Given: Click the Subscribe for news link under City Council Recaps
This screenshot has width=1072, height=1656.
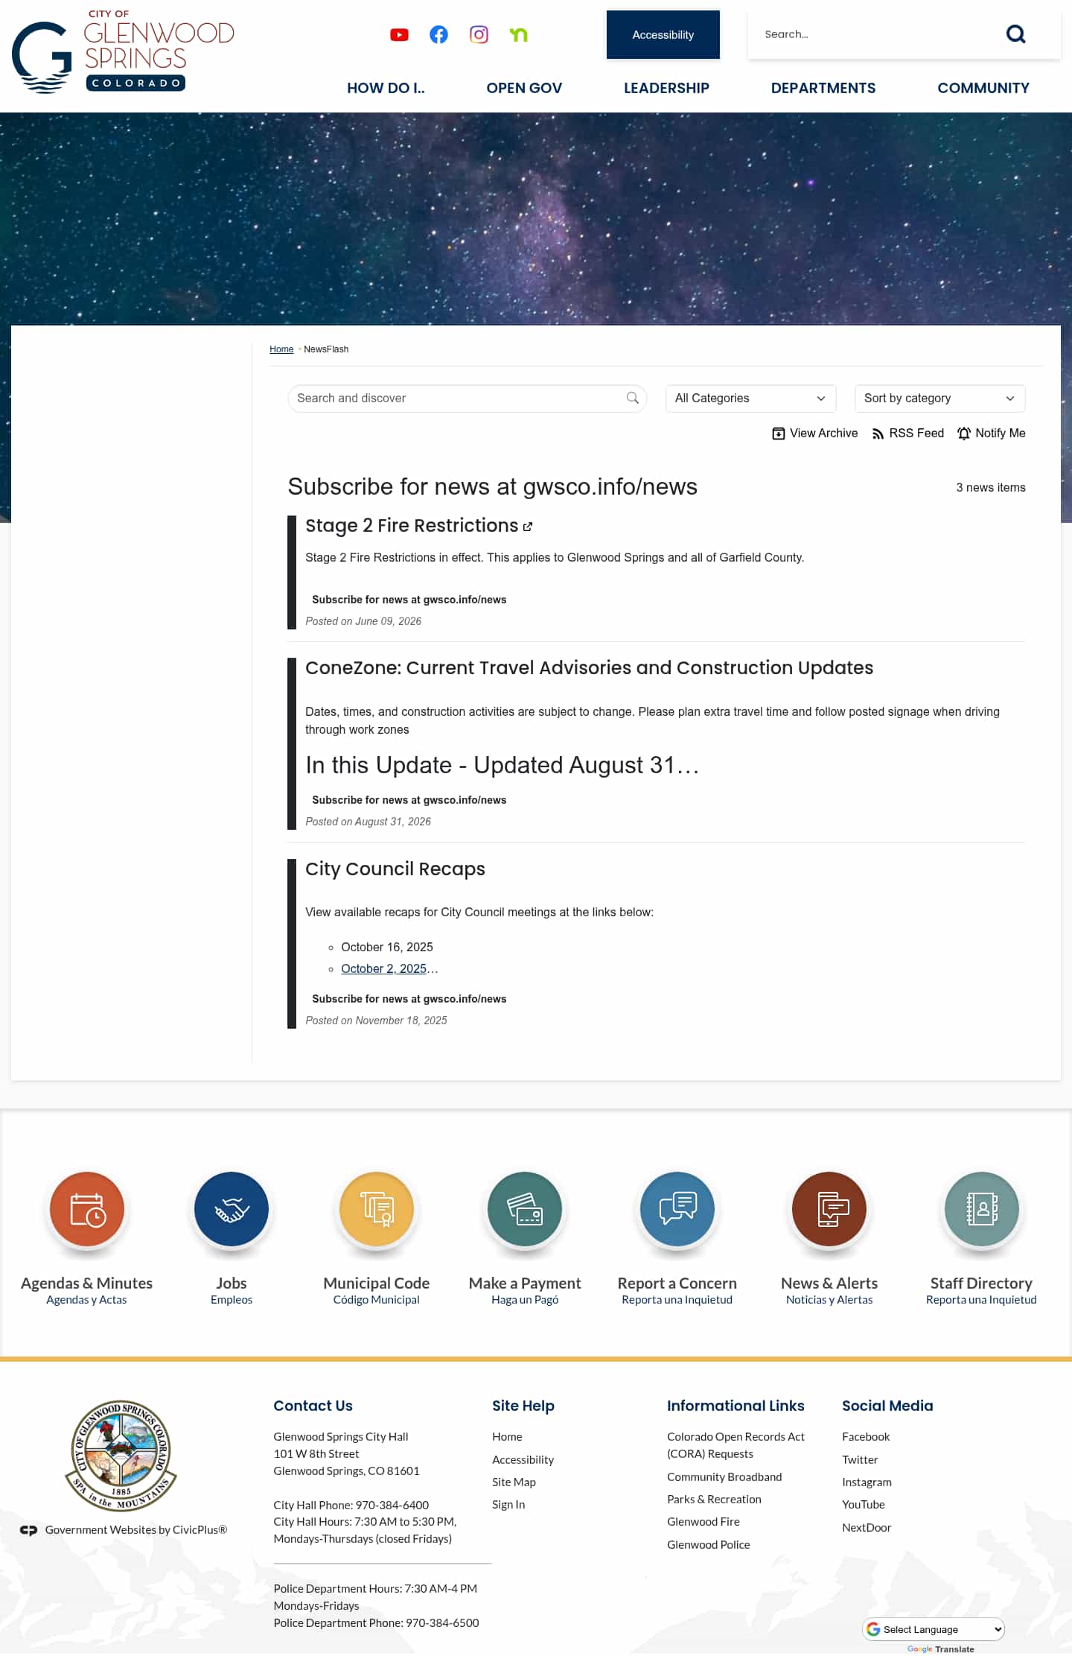Looking at the screenshot, I should pyautogui.click(x=409, y=999).
